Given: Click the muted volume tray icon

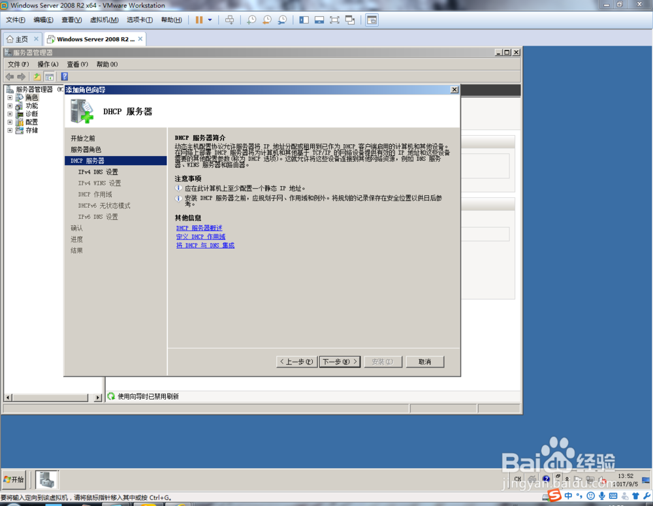Looking at the screenshot, I should click(x=602, y=480).
